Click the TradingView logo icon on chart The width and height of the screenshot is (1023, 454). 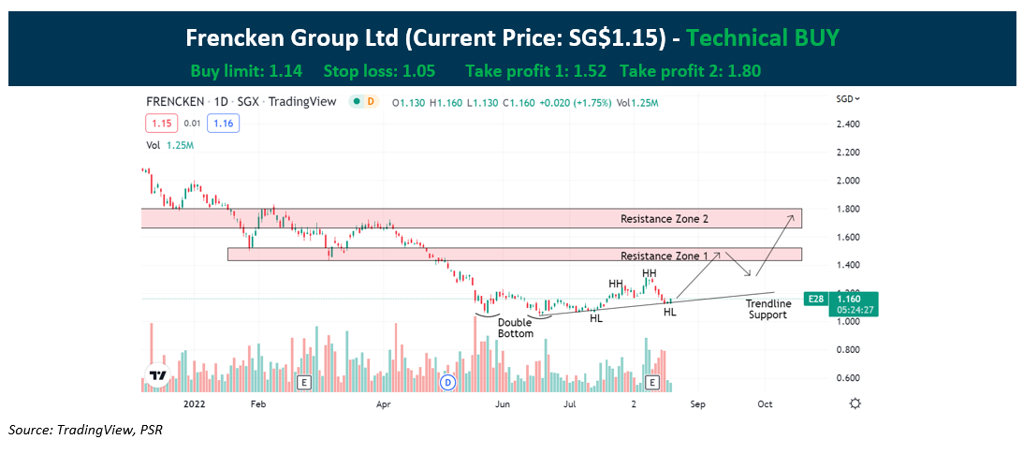point(156,375)
